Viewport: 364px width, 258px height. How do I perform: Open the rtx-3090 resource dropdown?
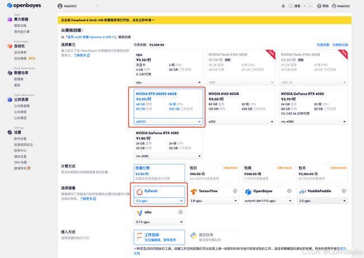(168, 156)
